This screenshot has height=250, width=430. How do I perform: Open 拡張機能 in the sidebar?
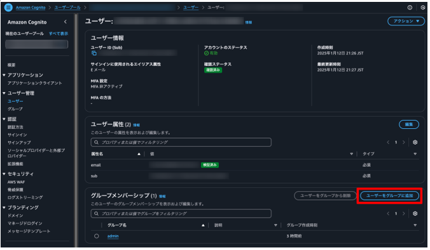coord(15,164)
